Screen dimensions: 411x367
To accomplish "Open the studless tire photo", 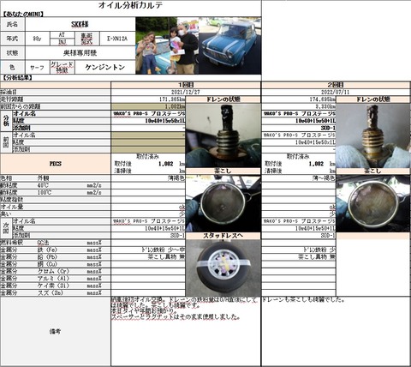I will (x=223, y=268).
